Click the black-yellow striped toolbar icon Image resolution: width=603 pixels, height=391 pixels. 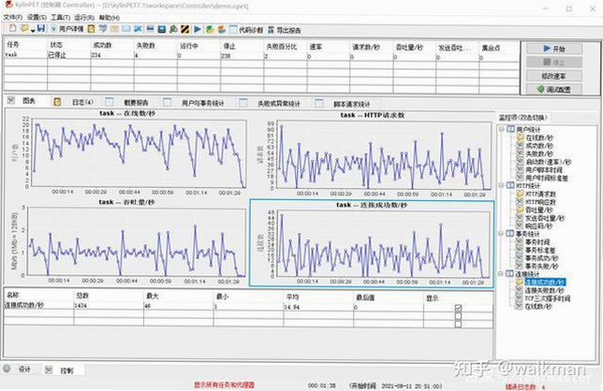click(185, 29)
